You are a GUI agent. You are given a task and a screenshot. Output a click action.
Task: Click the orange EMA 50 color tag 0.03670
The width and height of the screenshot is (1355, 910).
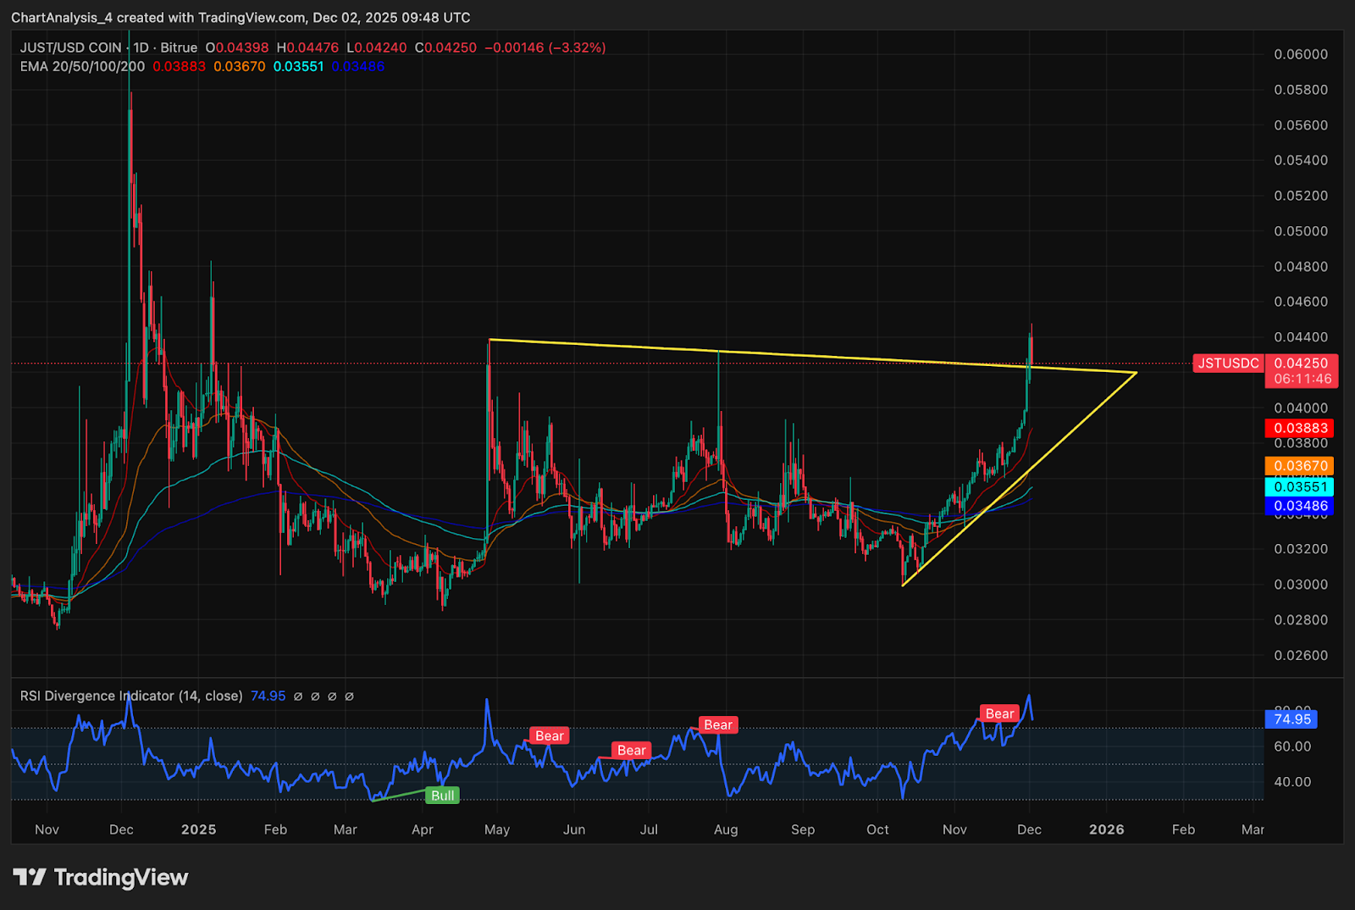click(x=1301, y=465)
